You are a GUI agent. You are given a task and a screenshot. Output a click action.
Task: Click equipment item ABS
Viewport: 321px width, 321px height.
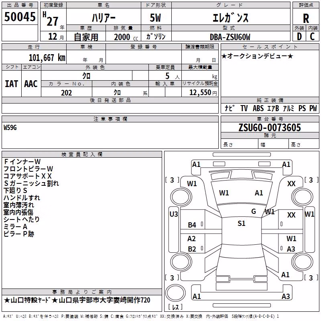tap(258, 108)
